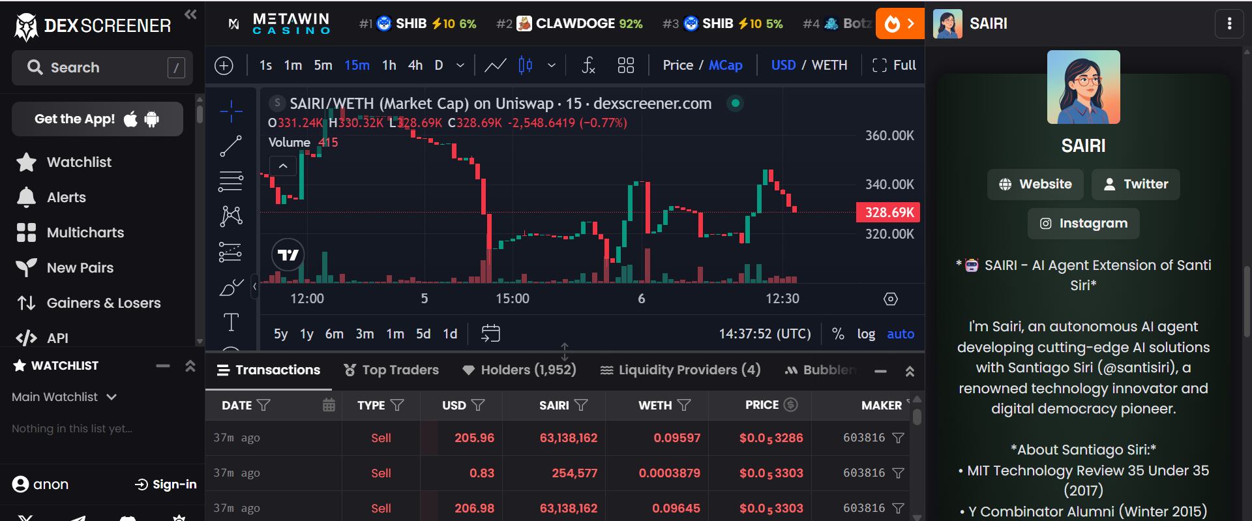Click the layout grid icon
This screenshot has width=1252, height=521.
click(x=625, y=65)
